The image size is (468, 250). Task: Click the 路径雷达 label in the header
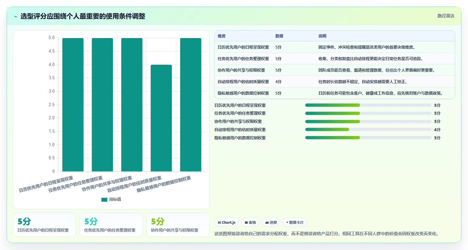(x=446, y=16)
